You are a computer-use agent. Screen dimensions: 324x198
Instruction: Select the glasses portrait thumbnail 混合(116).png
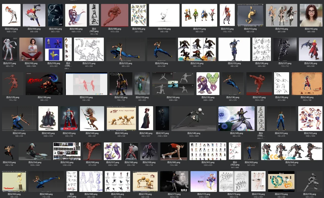coord(311,15)
